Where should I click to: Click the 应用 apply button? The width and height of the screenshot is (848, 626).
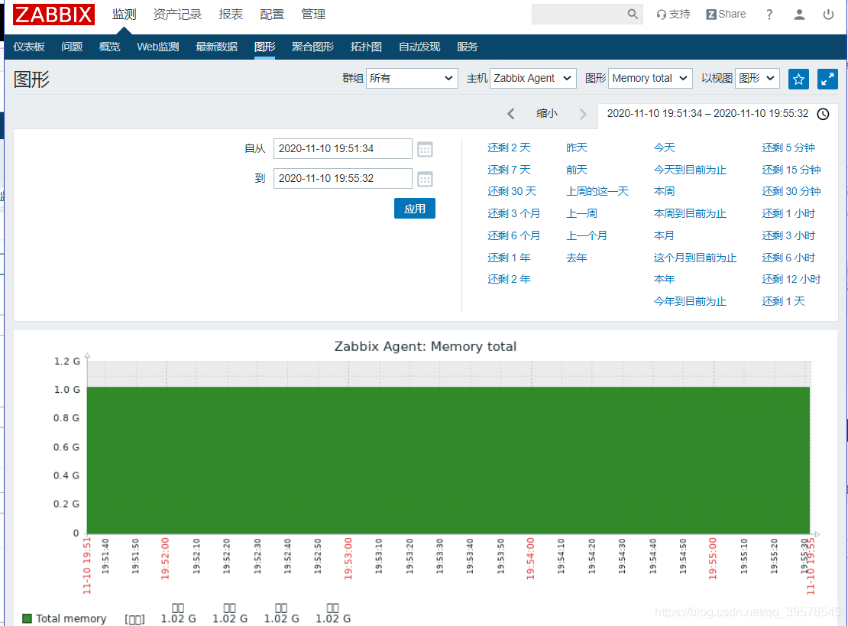point(415,209)
